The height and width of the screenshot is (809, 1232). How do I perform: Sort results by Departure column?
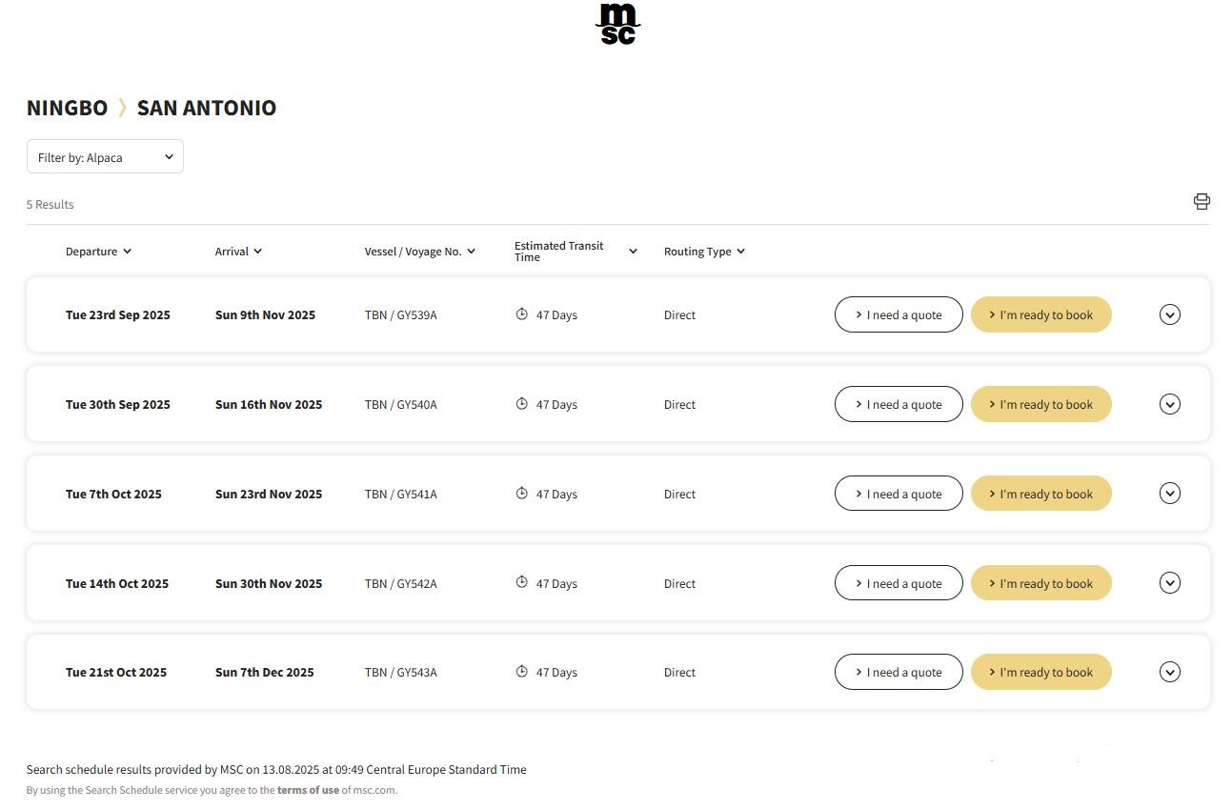pyautogui.click(x=98, y=252)
